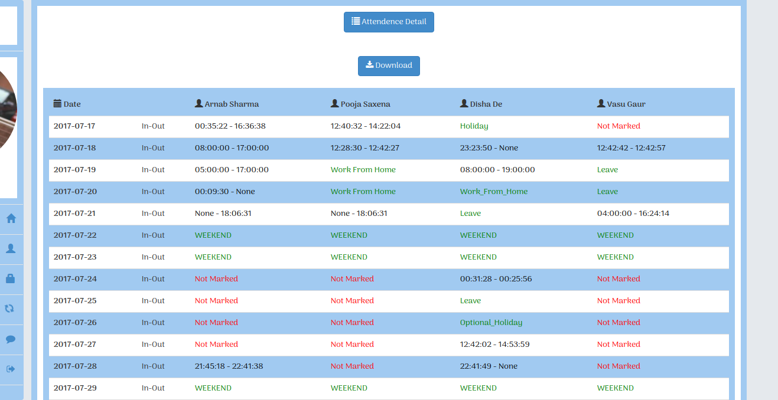
Task: Select Disha's 23:23:50 - None entry
Action: pyautogui.click(x=489, y=148)
